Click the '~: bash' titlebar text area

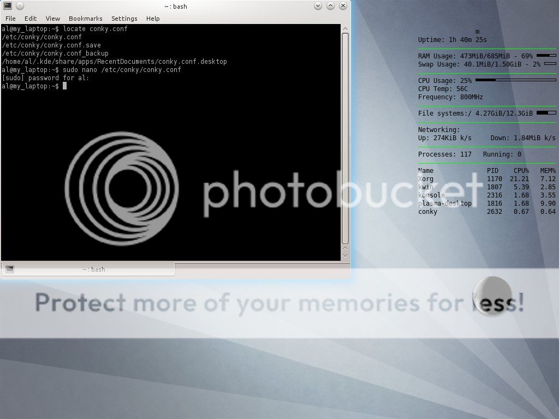click(x=175, y=6)
